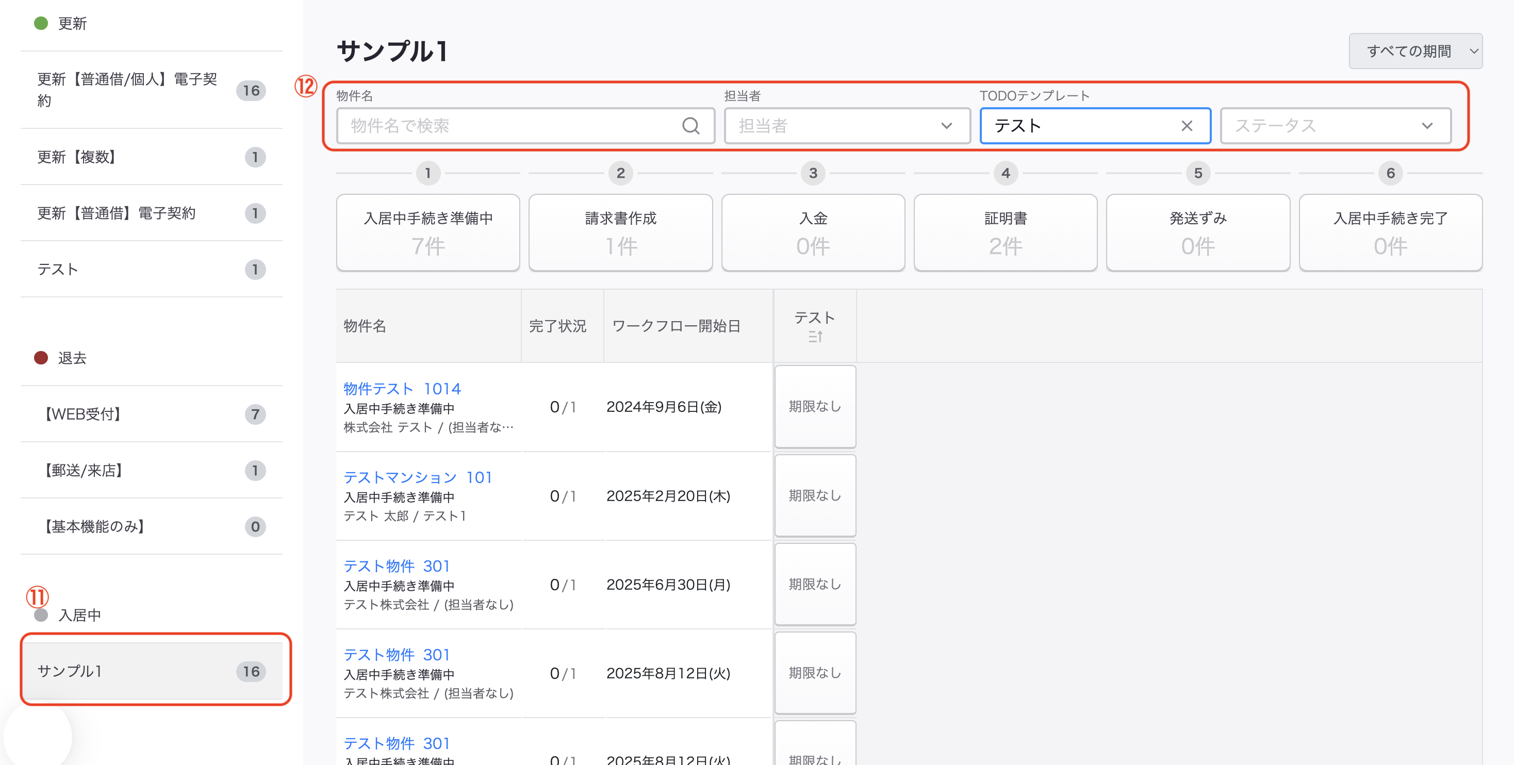Click the 発送ずみ 0件 step card
This screenshot has width=1514, height=765.
tap(1198, 232)
